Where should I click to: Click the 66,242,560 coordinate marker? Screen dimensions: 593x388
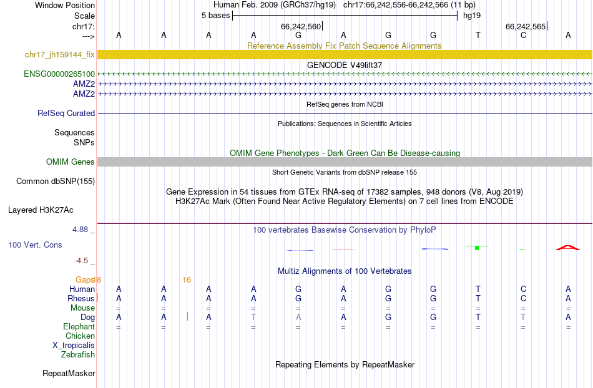point(301,26)
